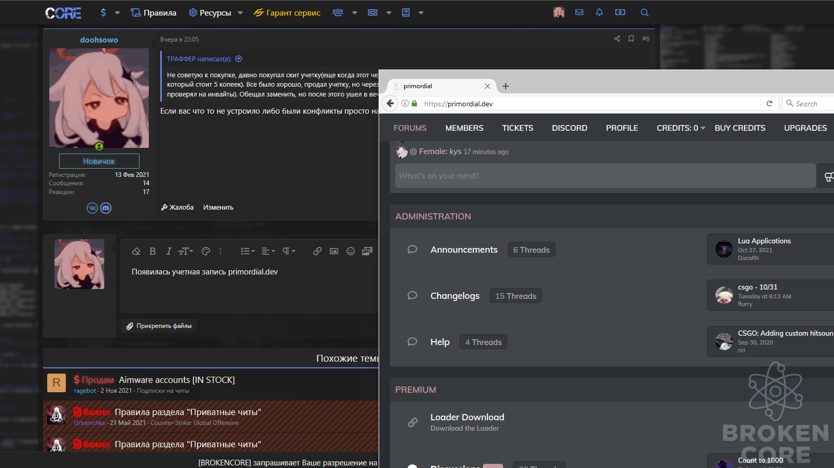
Task: Click the BUY CREDITS link
Action: [x=740, y=128]
